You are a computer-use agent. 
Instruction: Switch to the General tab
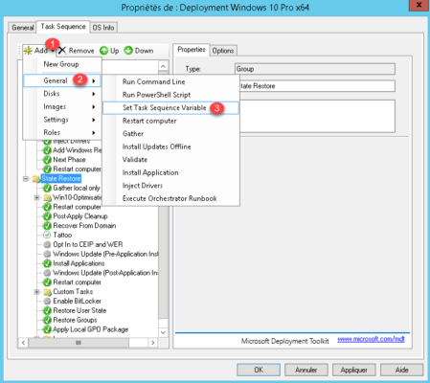pyautogui.click(x=23, y=28)
